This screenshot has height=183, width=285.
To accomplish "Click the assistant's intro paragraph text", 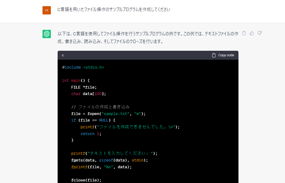I will (x=148, y=37).
